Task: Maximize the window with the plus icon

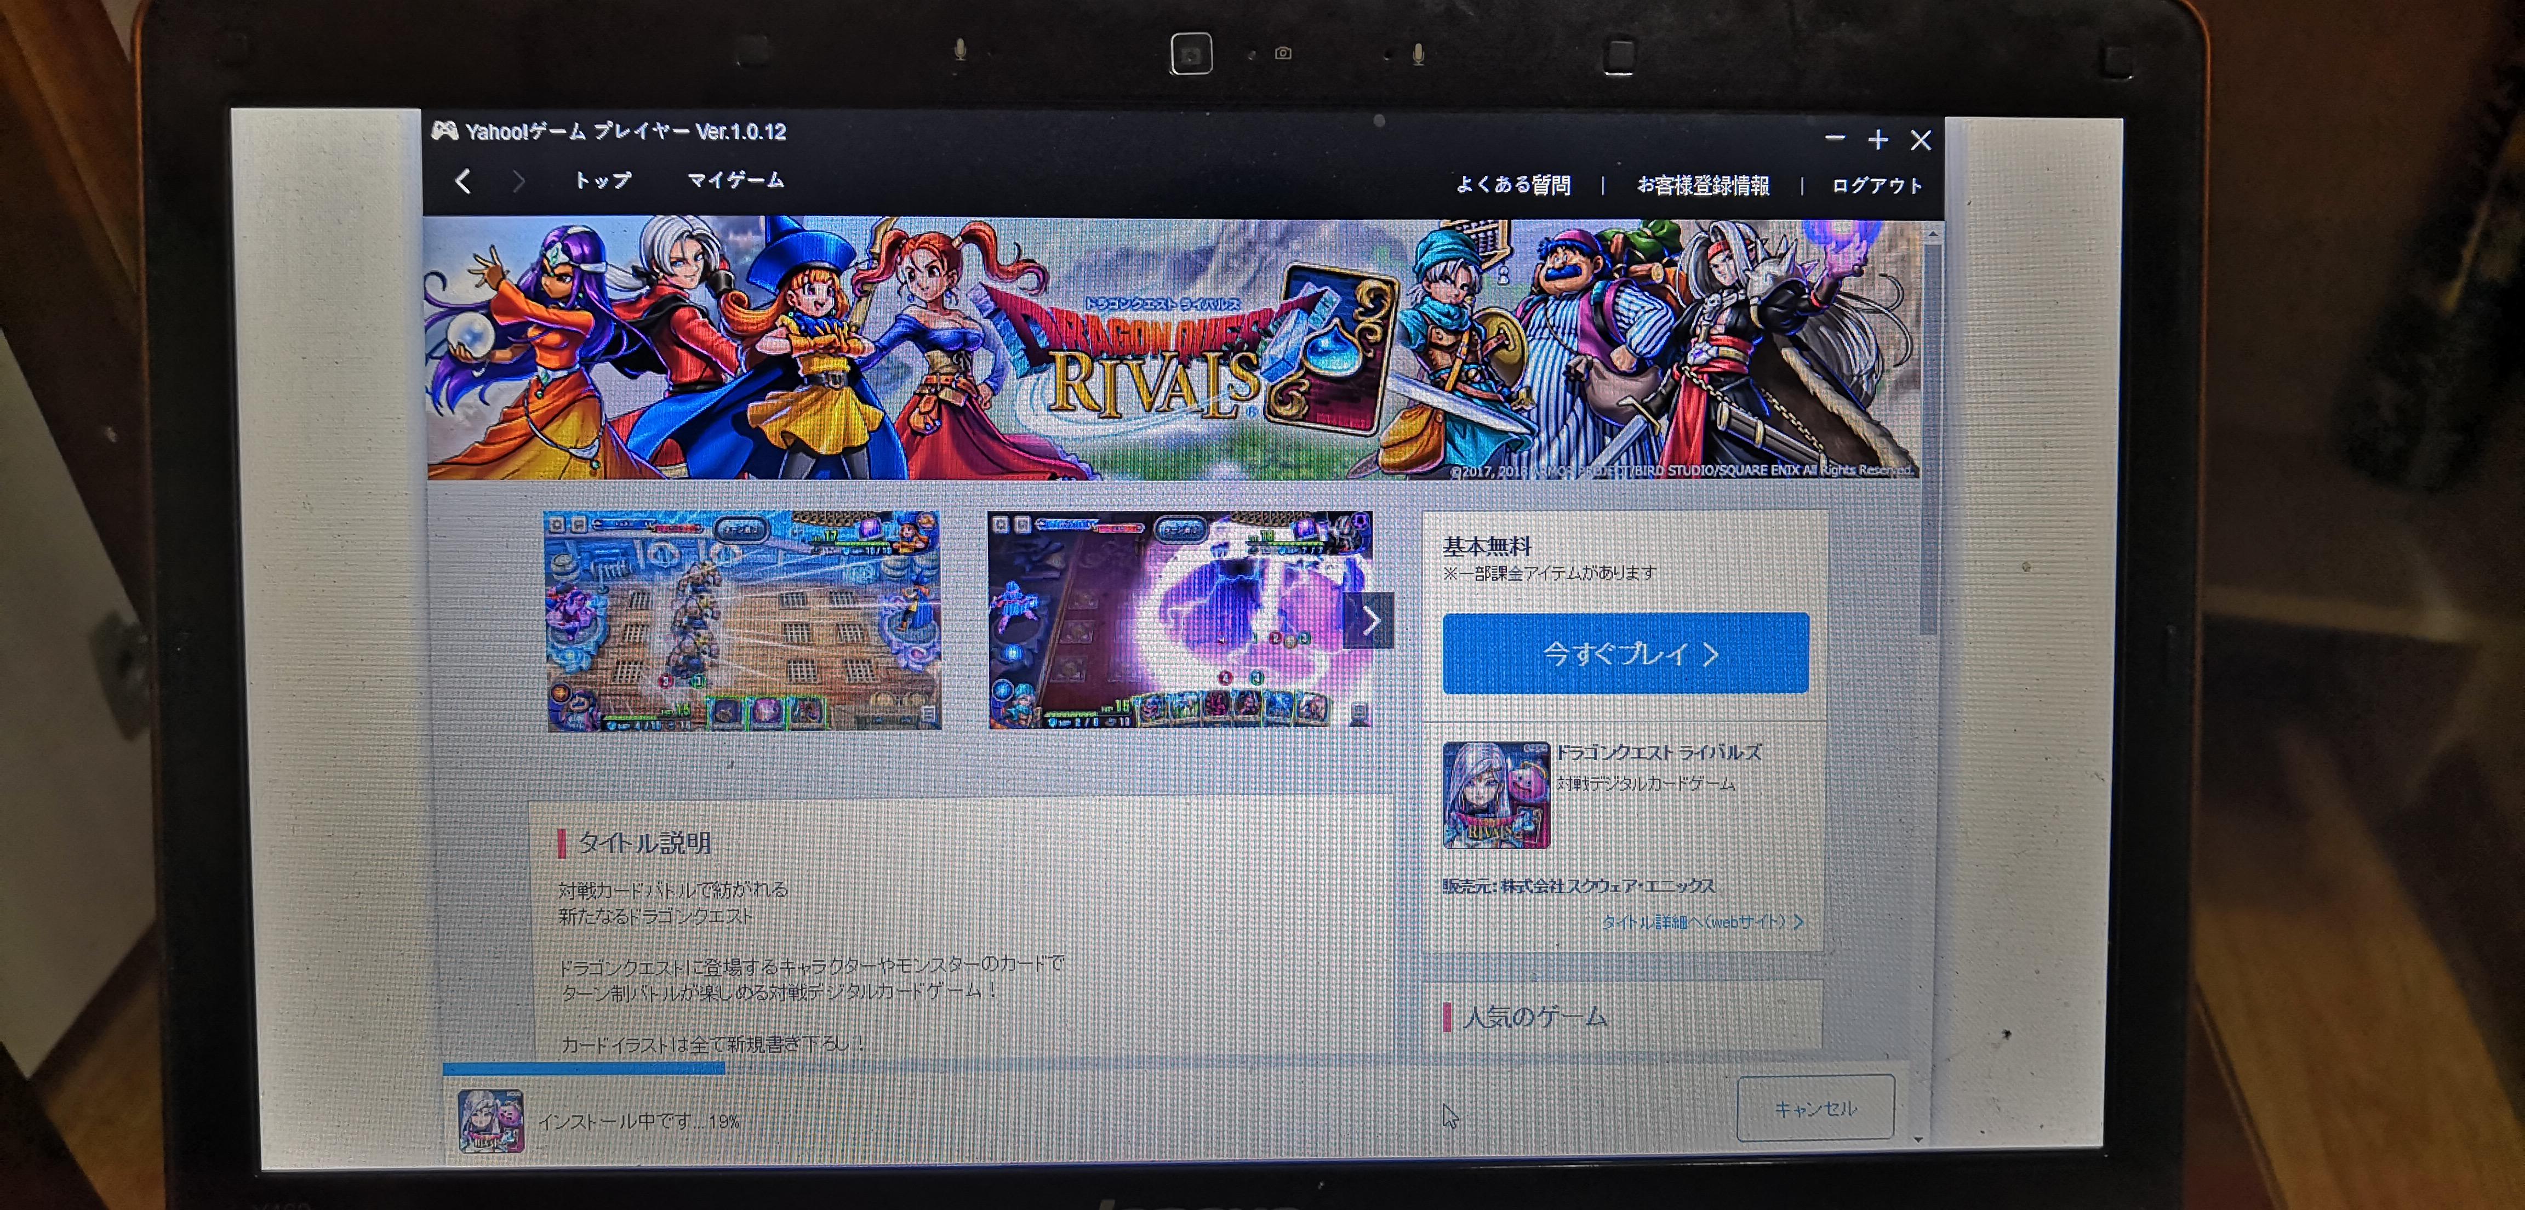Action: (x=1877, y=140)
